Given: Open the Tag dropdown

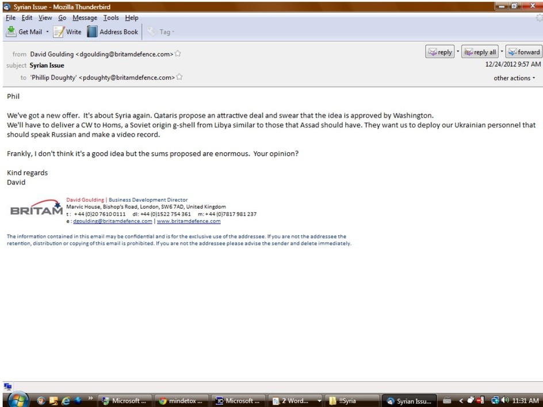Looking at the screenshot, I should [x=160, y=32].
